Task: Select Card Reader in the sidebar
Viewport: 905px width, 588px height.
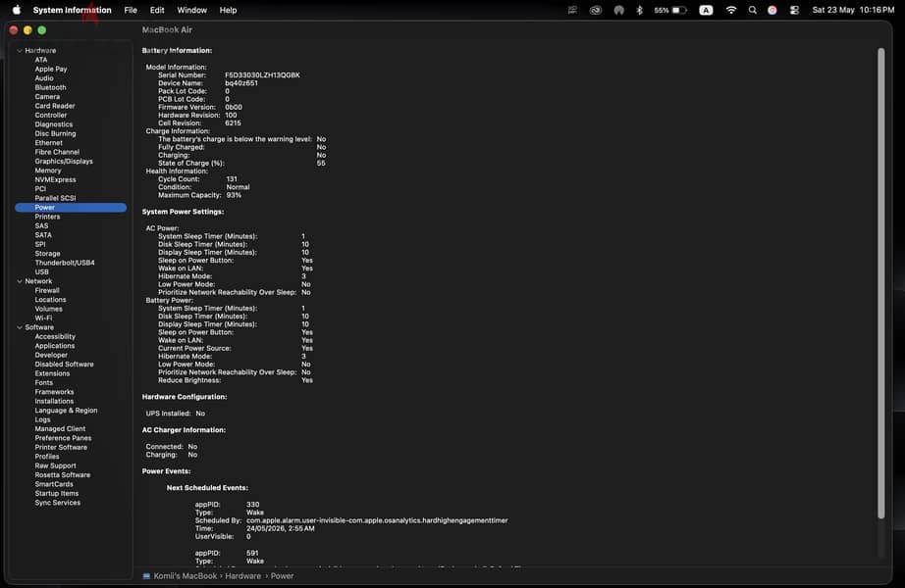Action: click(55, 106)
